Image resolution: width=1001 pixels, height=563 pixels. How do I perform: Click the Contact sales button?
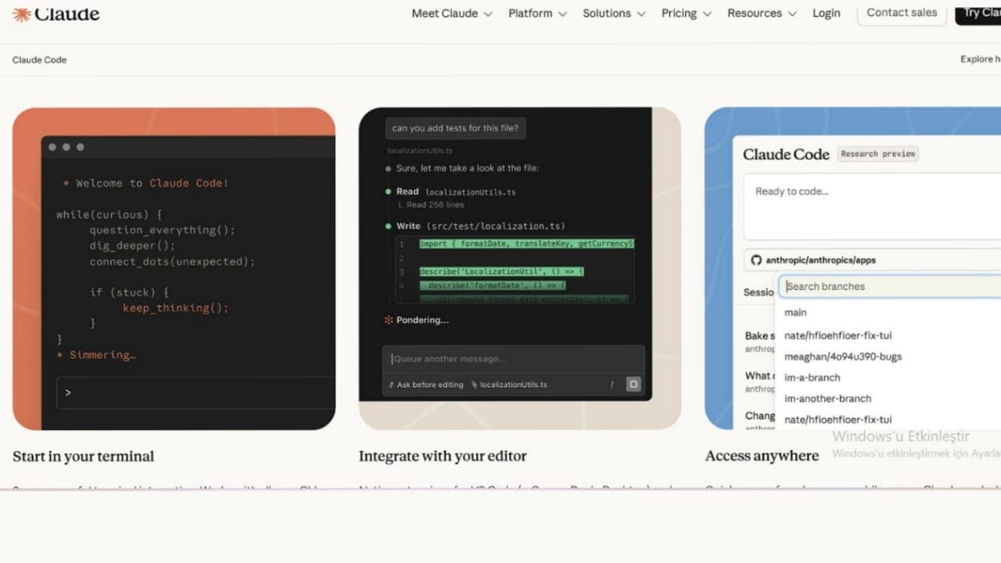click(902, 13)
